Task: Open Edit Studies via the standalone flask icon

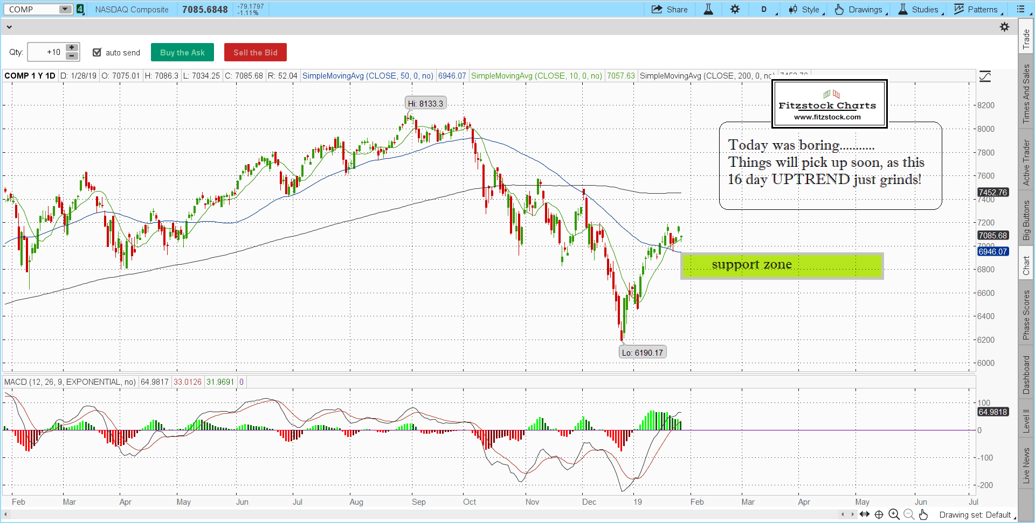Action: (708, 9)
